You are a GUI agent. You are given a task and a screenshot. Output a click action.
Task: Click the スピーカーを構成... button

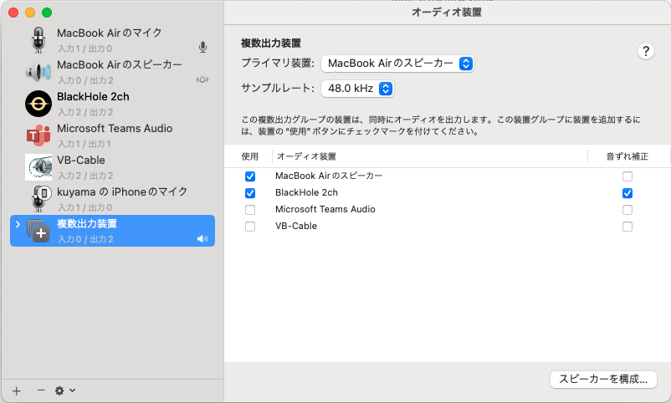603,379
